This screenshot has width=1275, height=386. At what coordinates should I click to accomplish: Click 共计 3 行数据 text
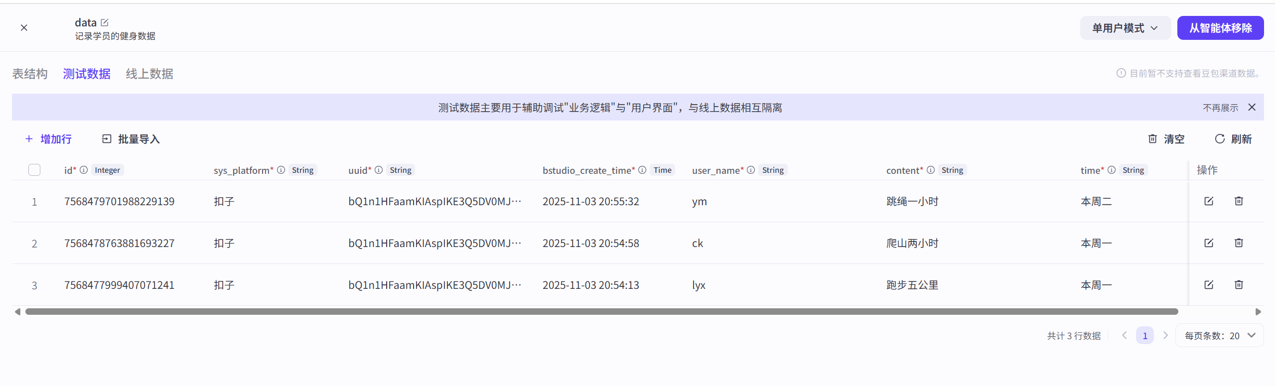click(x=1074, y=336)
